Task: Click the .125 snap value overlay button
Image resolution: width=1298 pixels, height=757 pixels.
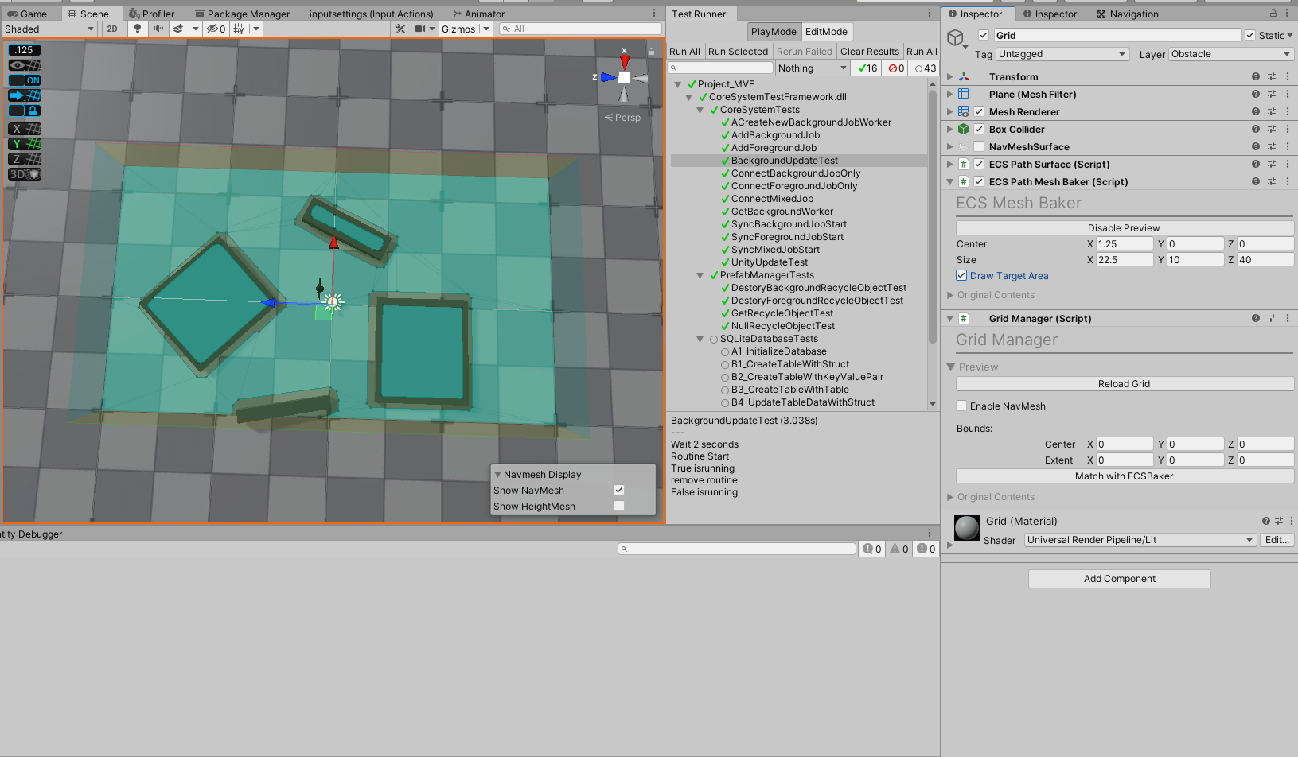Action: (x=24, y=50)
